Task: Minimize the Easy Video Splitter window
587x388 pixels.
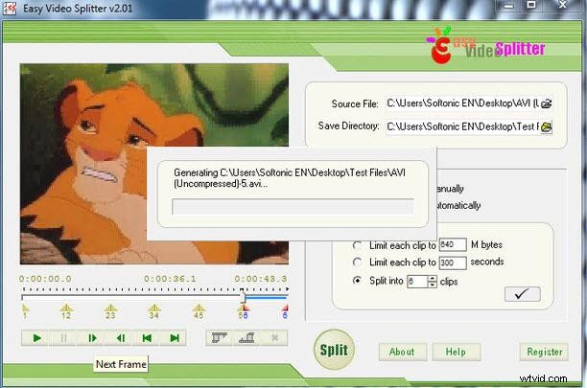Action: point(508,6)
